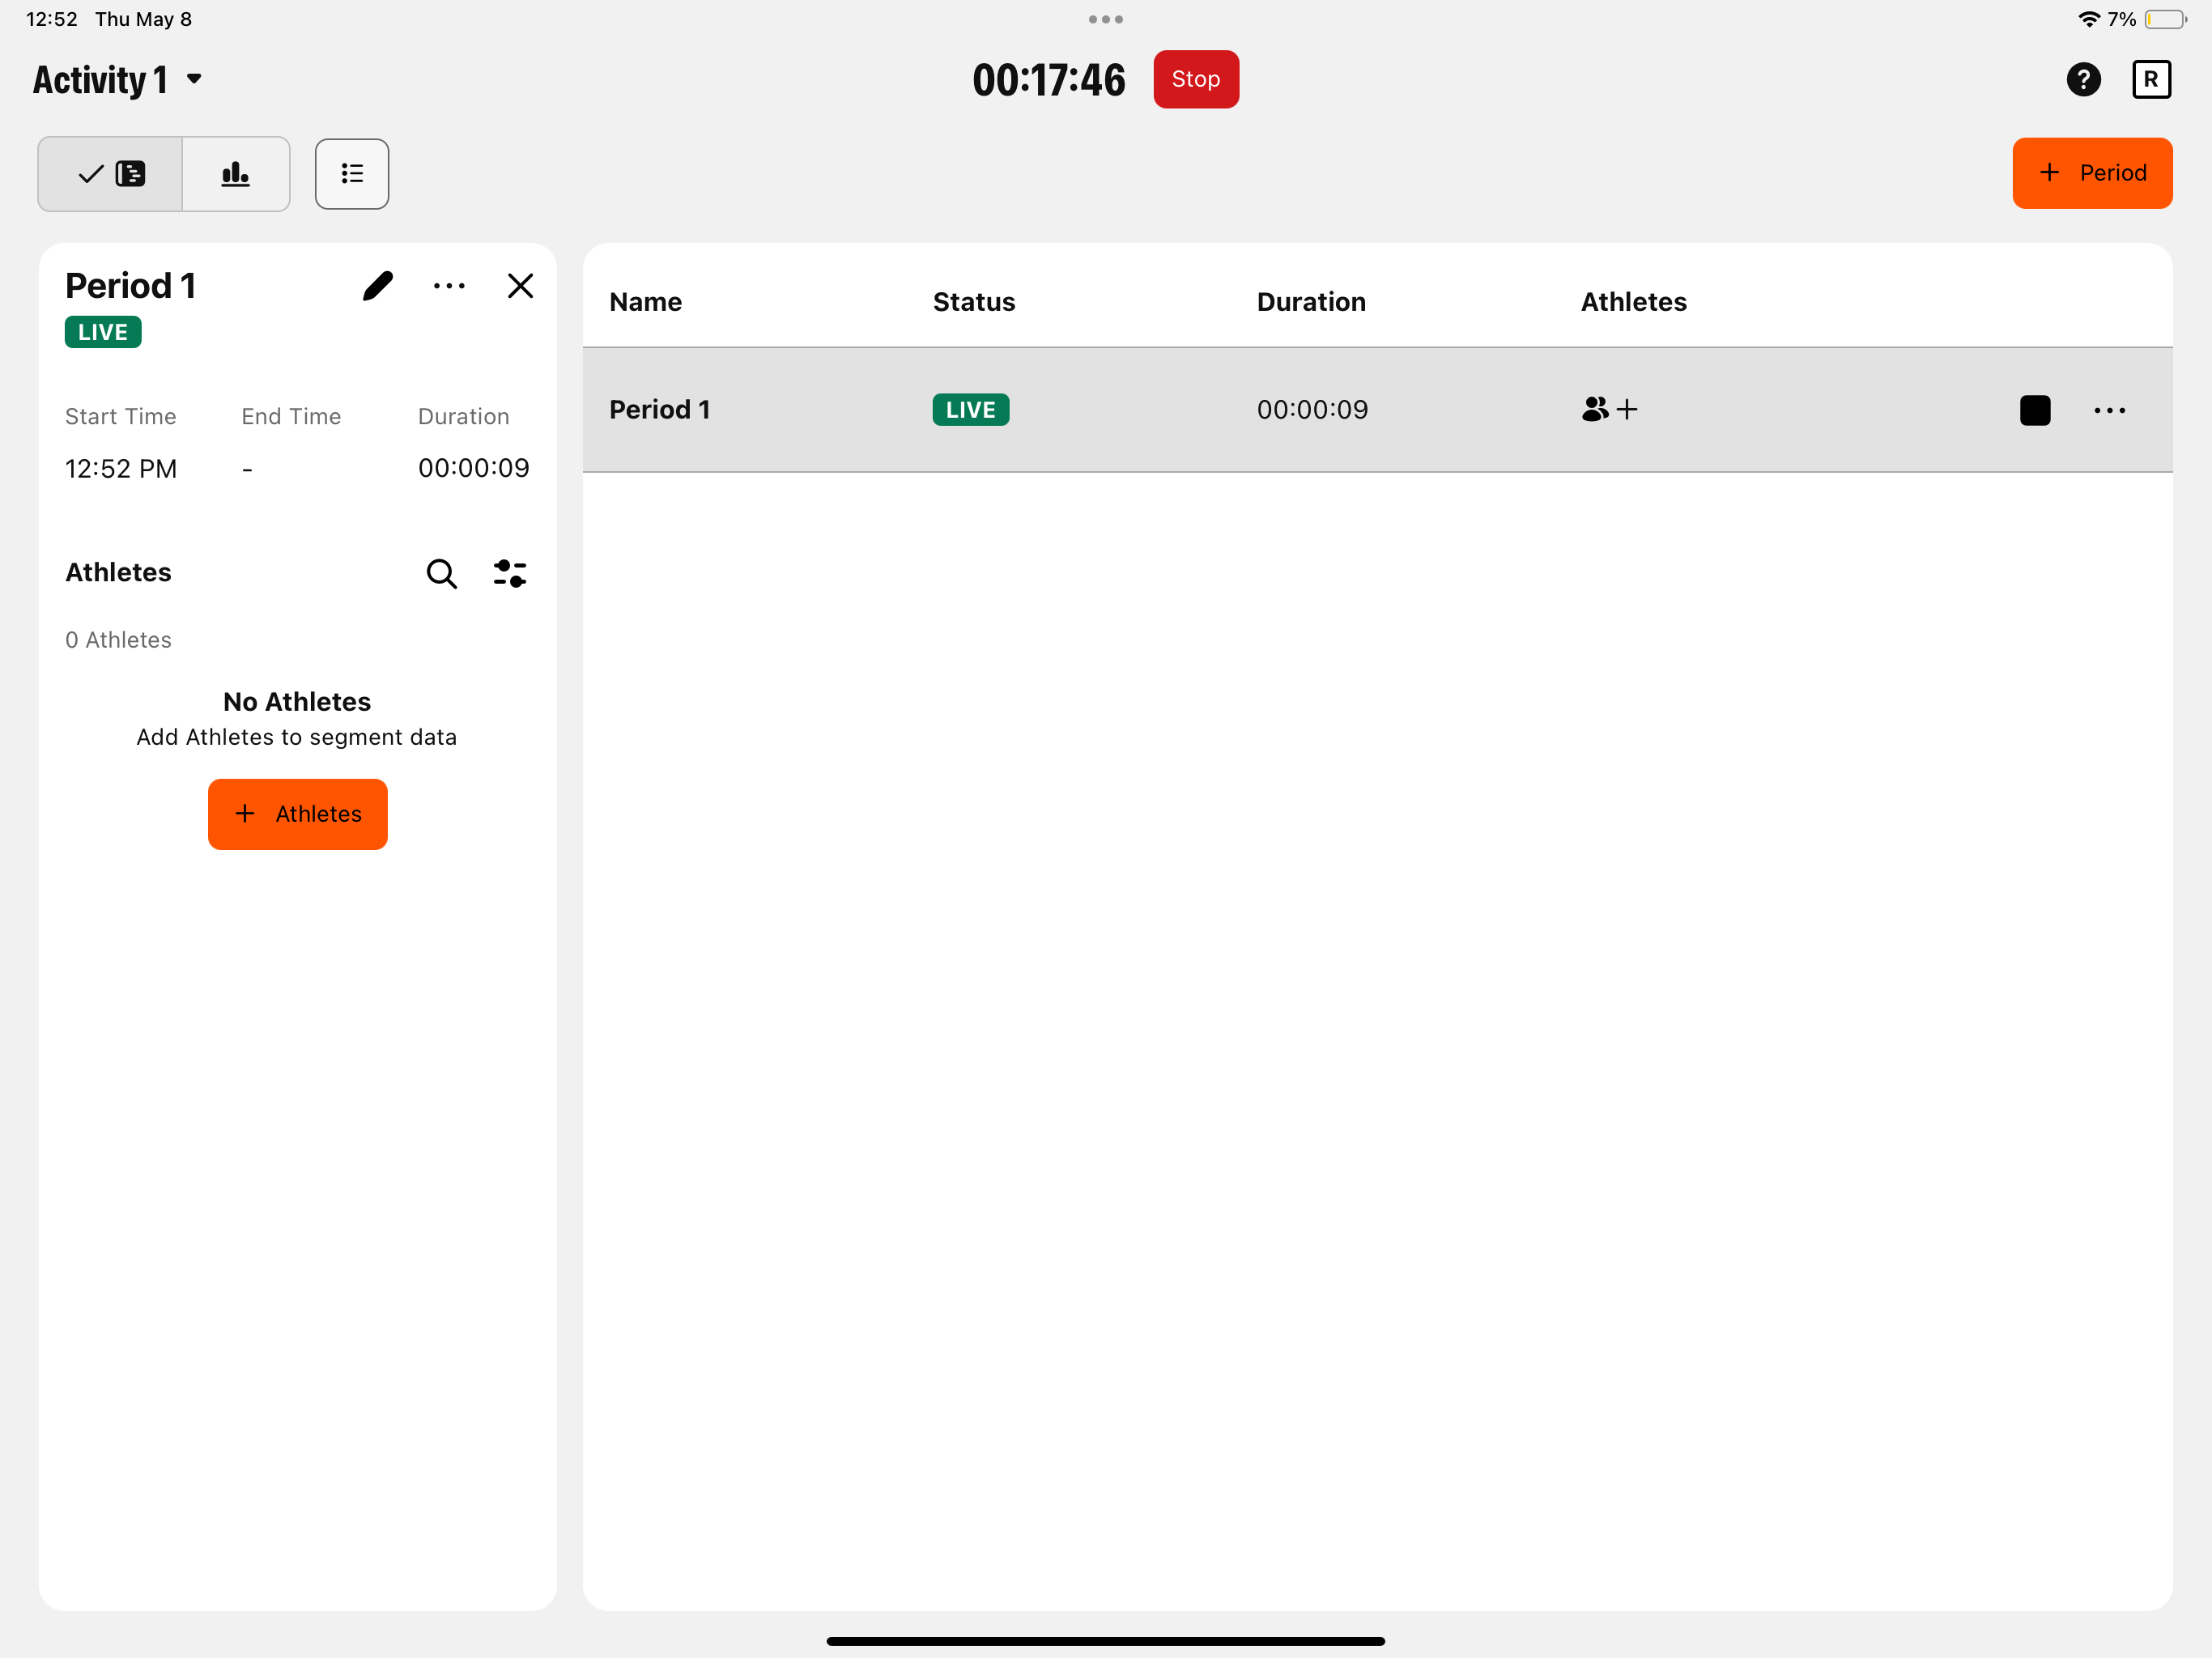The image size is (2212, 1658).
Task: Tap the battery indicator in status bar
Action: pos(2165,19)
